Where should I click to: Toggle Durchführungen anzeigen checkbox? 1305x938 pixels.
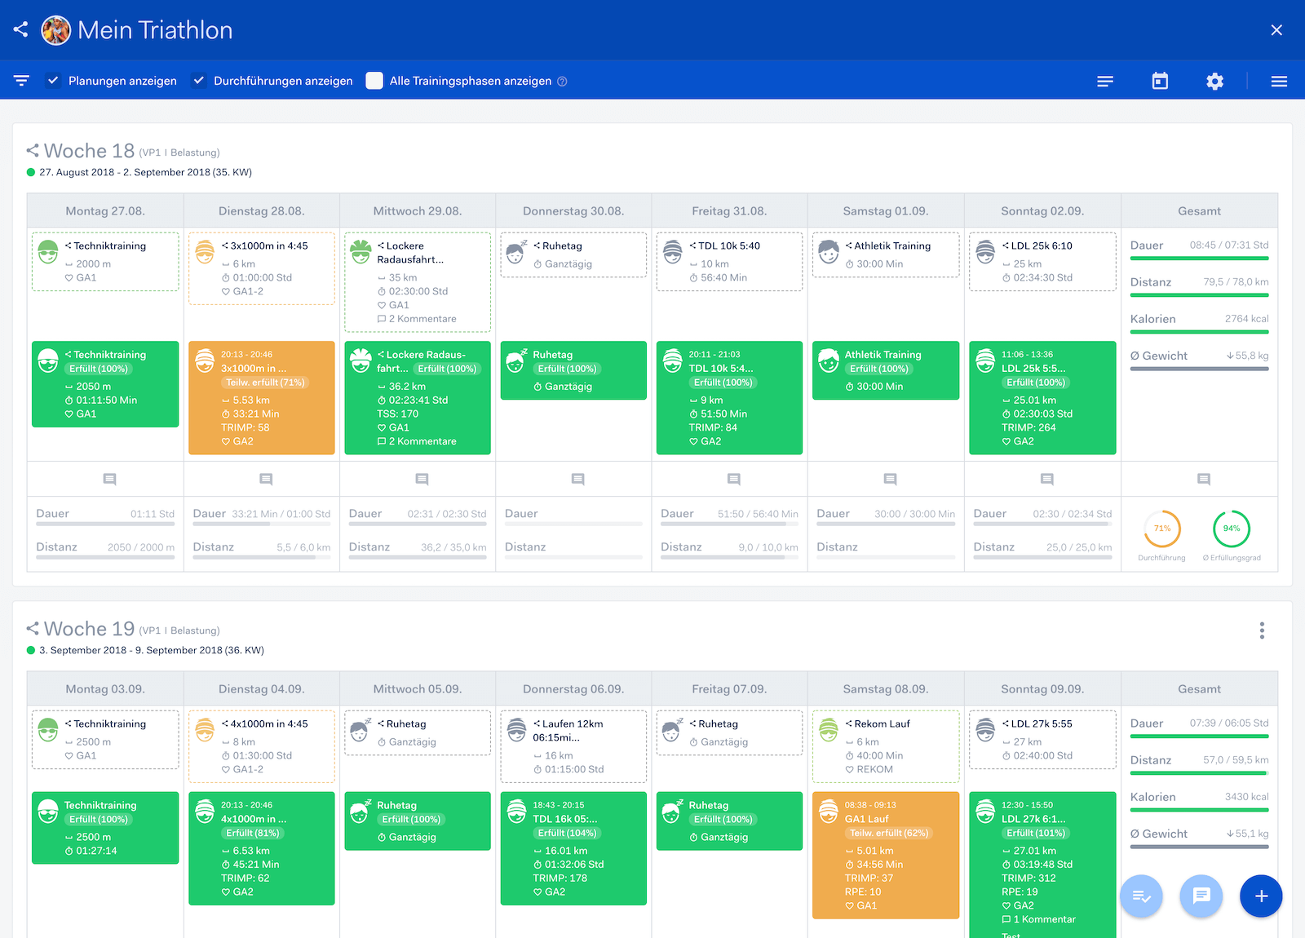(198, 81)
